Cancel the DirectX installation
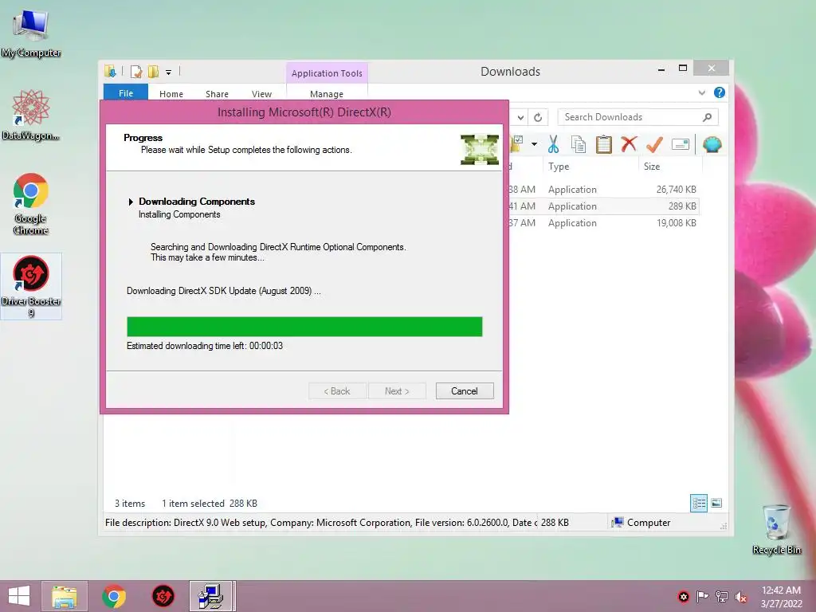Screen dimensions: 816x612 pos(465,390)
